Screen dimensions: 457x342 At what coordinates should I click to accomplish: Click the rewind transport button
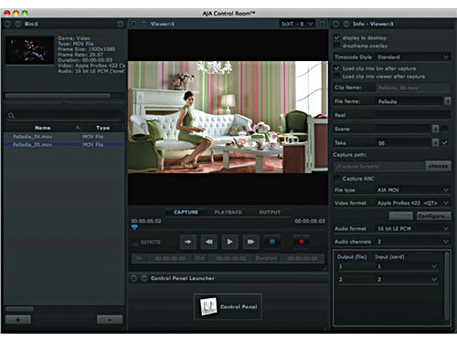coord(209,242)
